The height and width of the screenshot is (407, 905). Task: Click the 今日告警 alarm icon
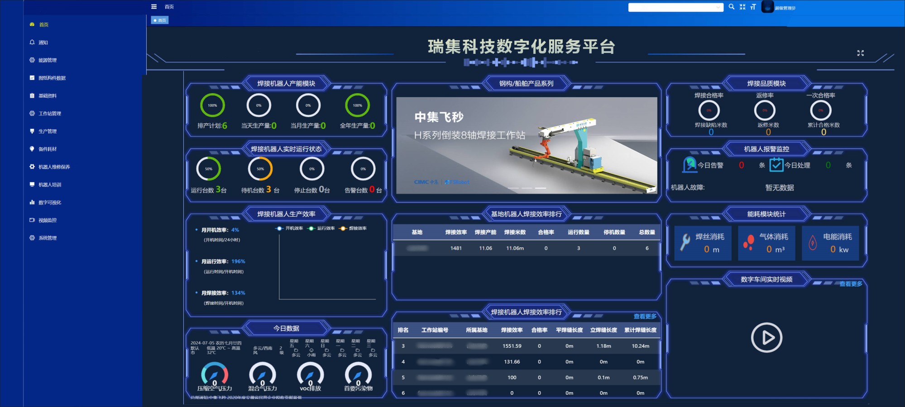(x=690, y=165)
